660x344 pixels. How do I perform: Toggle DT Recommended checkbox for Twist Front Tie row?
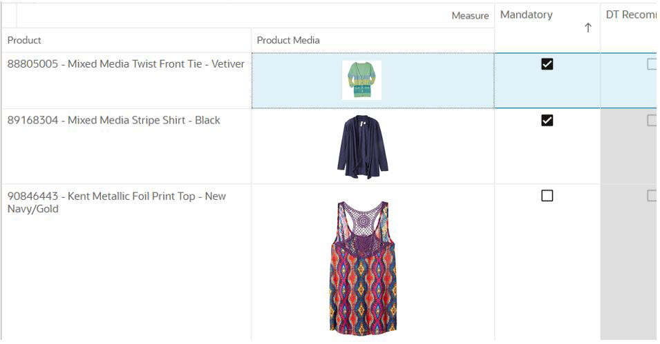click(652, 64)
